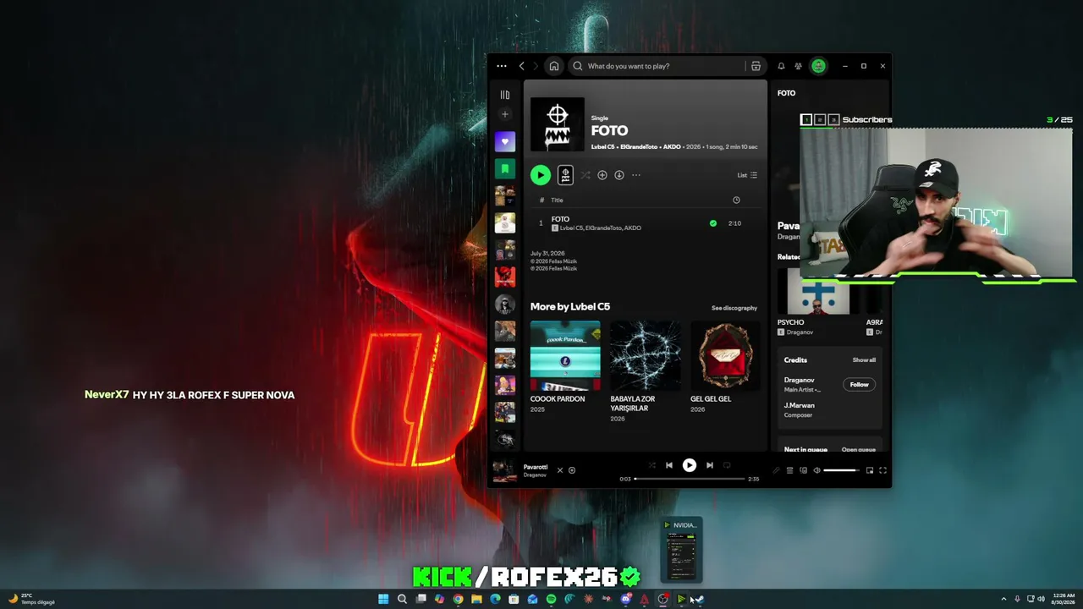Open Lvbel C5 artist link in header

point(603,147)
